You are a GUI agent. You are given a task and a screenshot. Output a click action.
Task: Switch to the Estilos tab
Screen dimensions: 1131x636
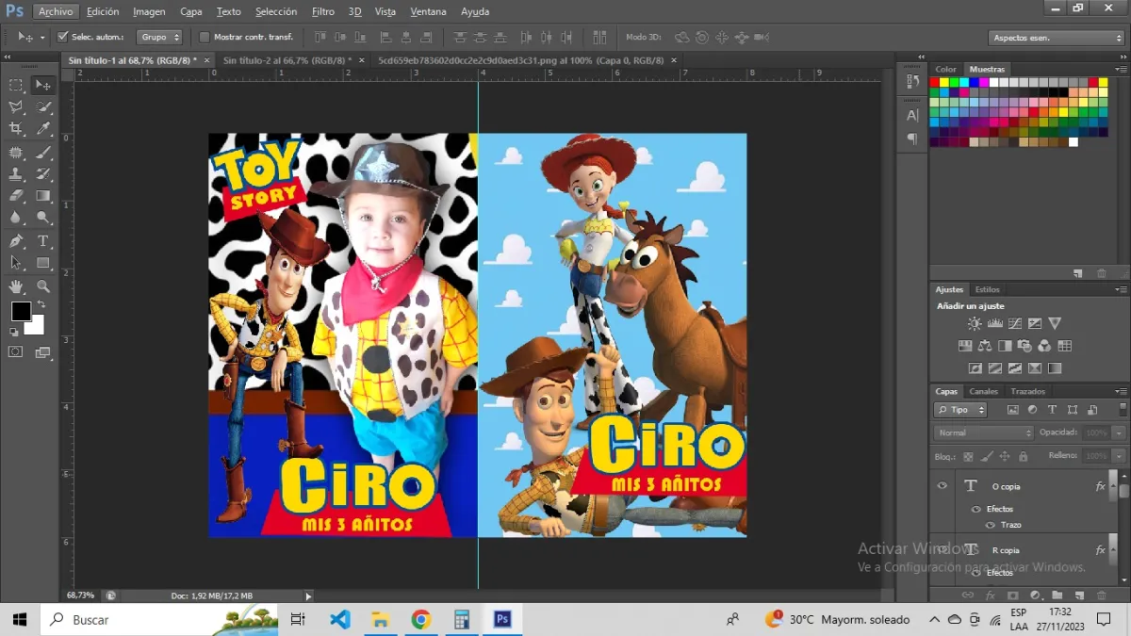click(987, 289)
